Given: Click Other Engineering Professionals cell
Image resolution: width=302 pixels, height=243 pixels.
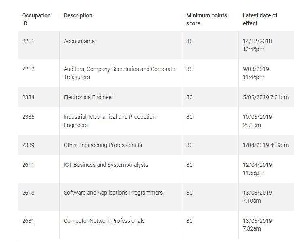Looking at the screenshot, I should coord(102,145).
